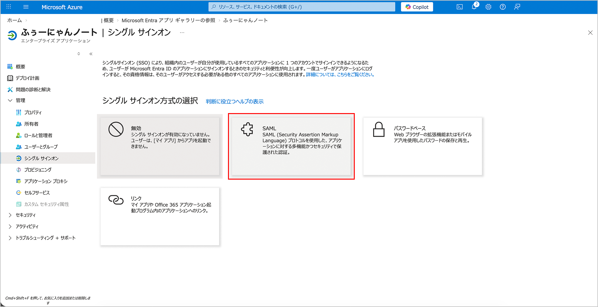Open Cloud Shell from the top bar

click(x=459, y=7)
